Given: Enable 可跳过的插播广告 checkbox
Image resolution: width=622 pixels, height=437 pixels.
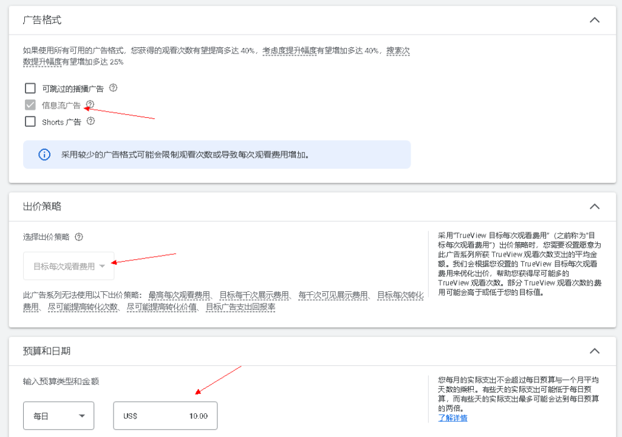Looking at the screenshot, I should (30, 88).
